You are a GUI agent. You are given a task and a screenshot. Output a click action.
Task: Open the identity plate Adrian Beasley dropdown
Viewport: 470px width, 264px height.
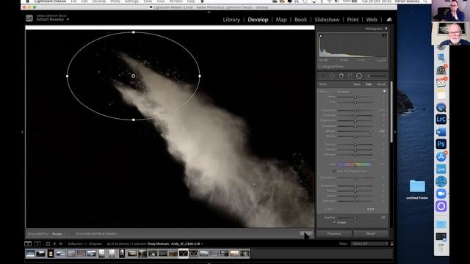click(x=52, y=20)
